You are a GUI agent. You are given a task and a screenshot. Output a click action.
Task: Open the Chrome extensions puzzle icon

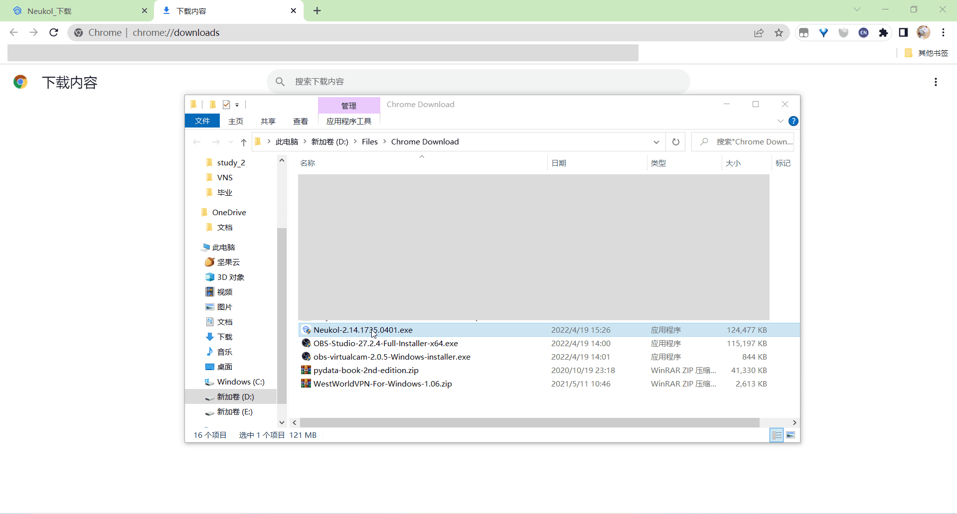[883, 33]
